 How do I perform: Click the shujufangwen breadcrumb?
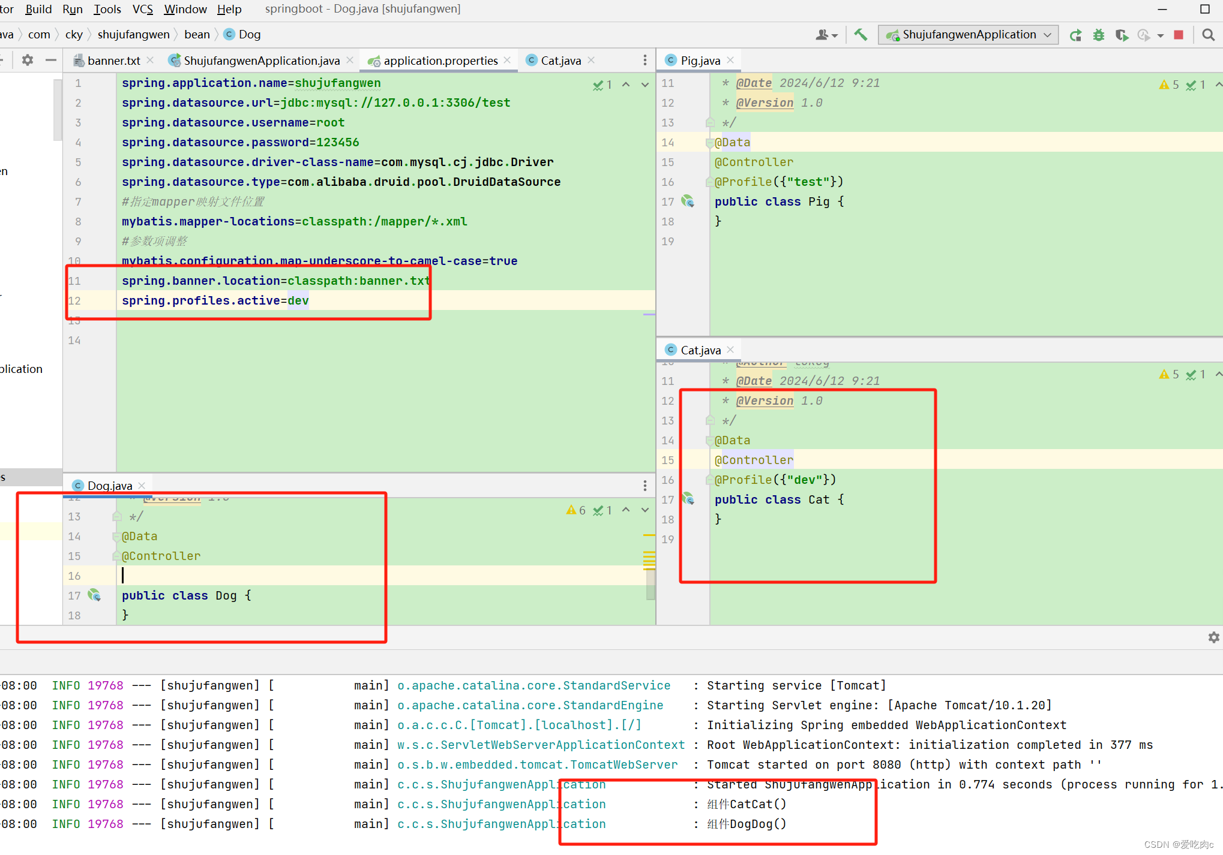click(x=133, y=35)
